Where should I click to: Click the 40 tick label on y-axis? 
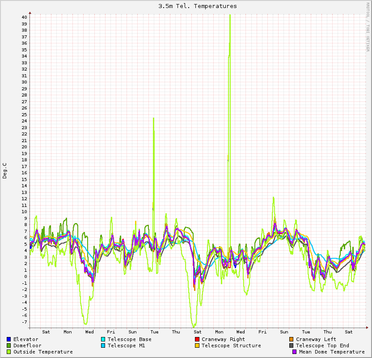25,17
